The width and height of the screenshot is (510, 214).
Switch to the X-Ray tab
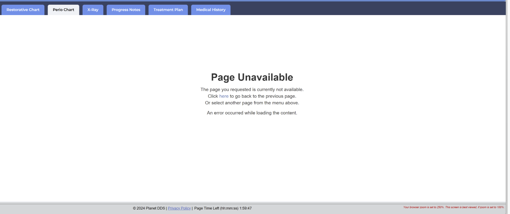(93, 10)
